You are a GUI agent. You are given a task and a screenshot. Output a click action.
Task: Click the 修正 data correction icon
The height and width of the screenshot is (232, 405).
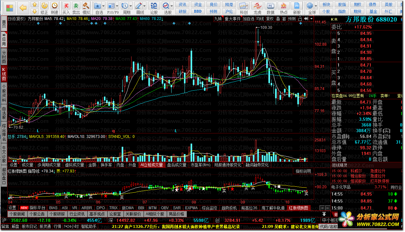(45, 8)
